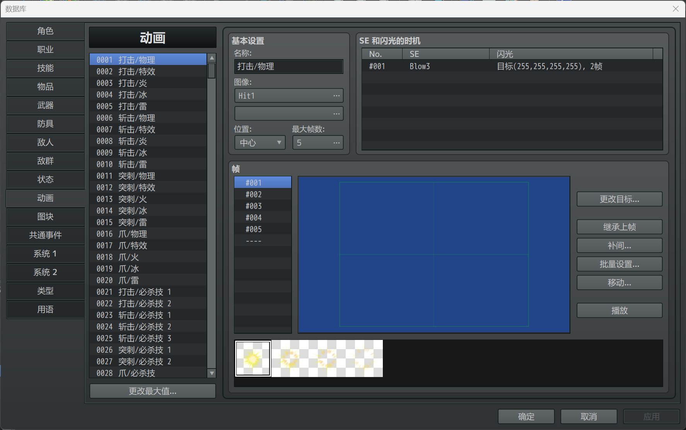
Task: Click the animation list scroll-down arrow
Action: (212, 373)
